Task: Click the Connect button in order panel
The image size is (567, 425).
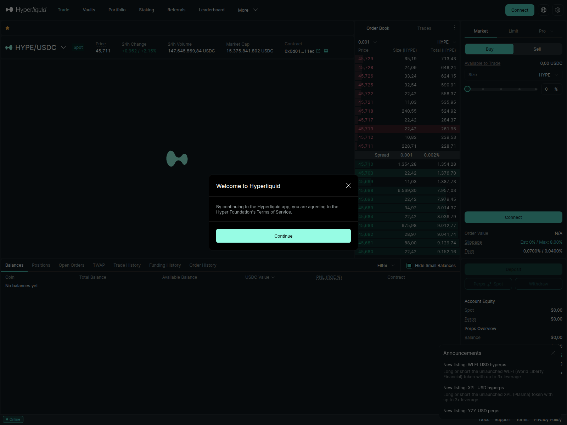Action: (x=513, y=217)
